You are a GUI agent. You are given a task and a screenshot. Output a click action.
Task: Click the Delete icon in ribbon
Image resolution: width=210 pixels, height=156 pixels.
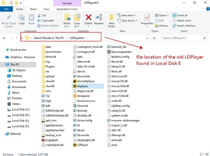point(88,18)
